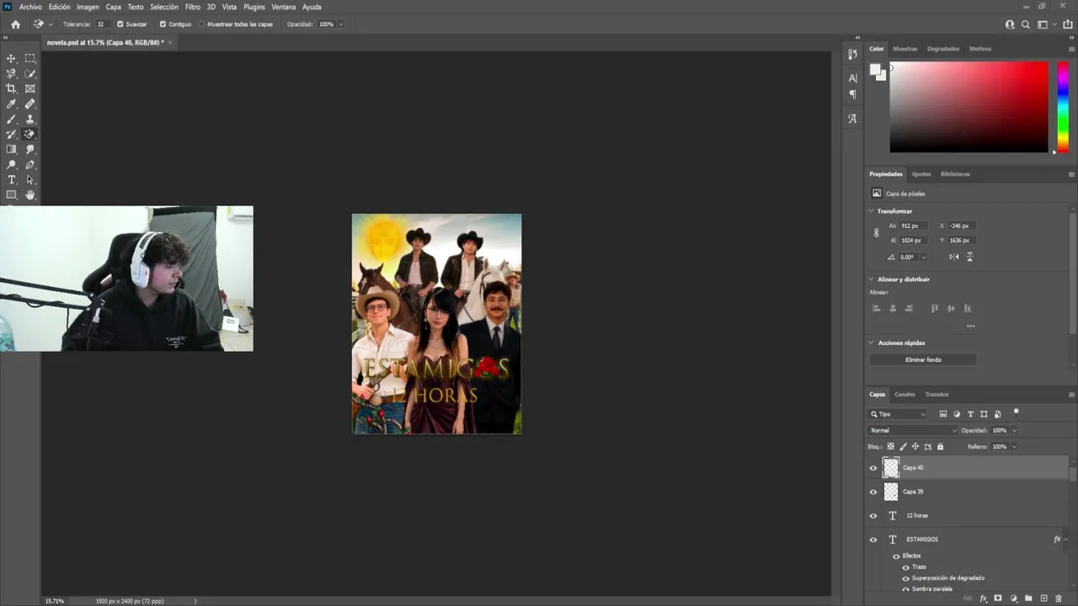Create a new group folder
This screenshot has height=606, width=1078.
(x=1028, y=598)
